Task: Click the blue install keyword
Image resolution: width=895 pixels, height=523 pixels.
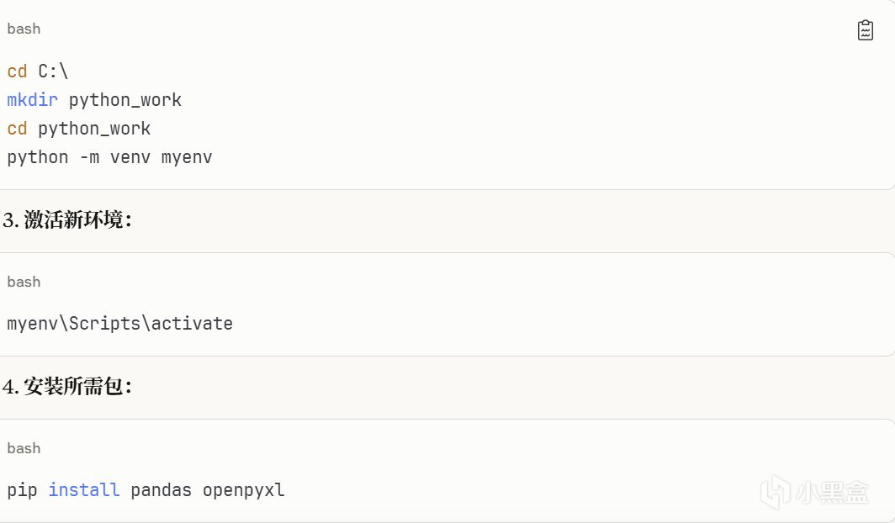Action: [84, 489]
